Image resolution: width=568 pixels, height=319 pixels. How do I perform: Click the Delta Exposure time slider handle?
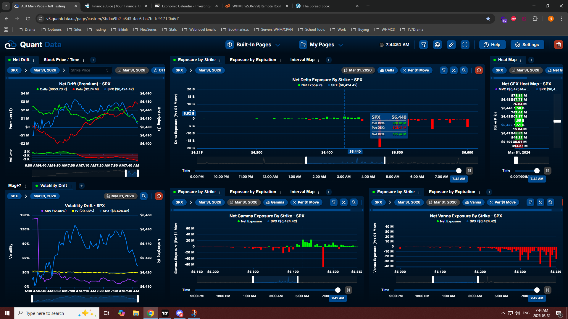pyautogui.click(x=459, y=171)
